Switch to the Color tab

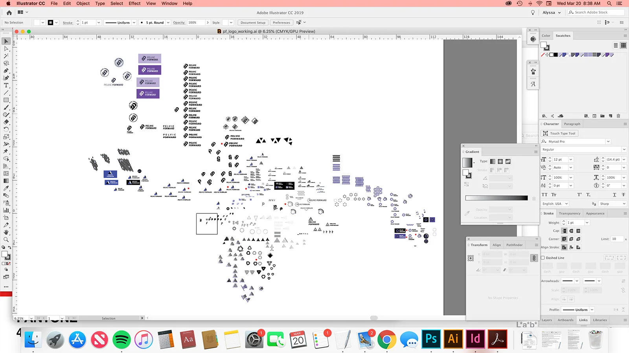[546, 36]
